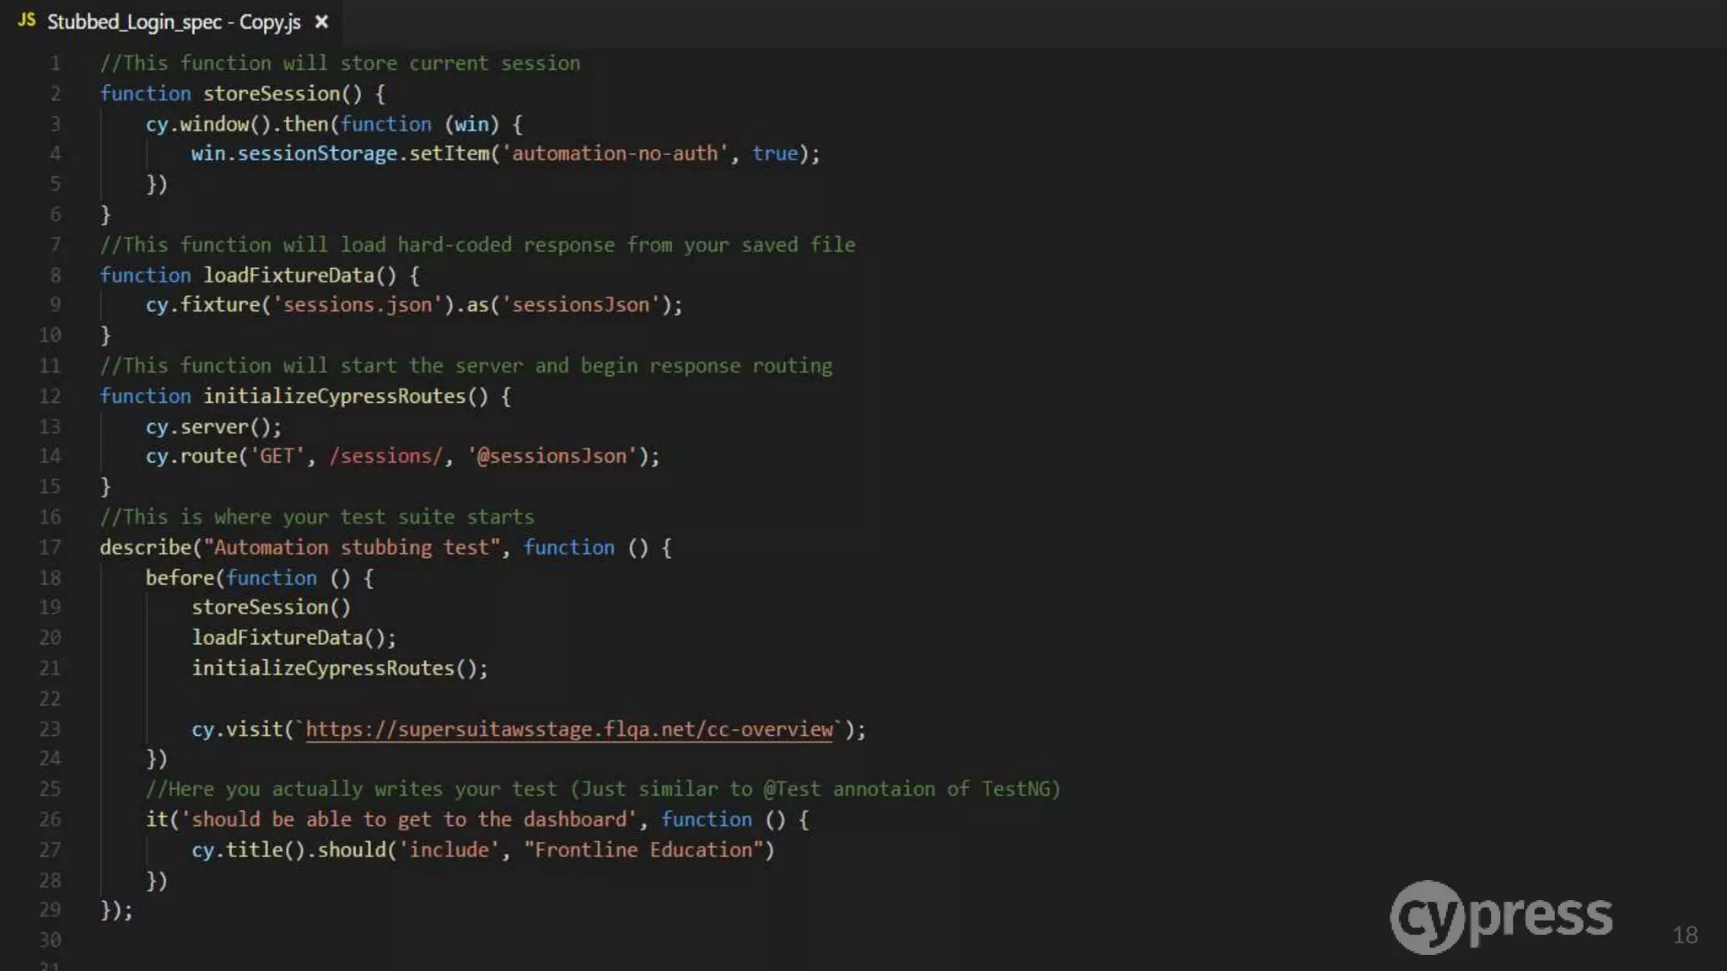
Task: Click the loadFixtureData function declaration
Action: click(x=288, y=276)
